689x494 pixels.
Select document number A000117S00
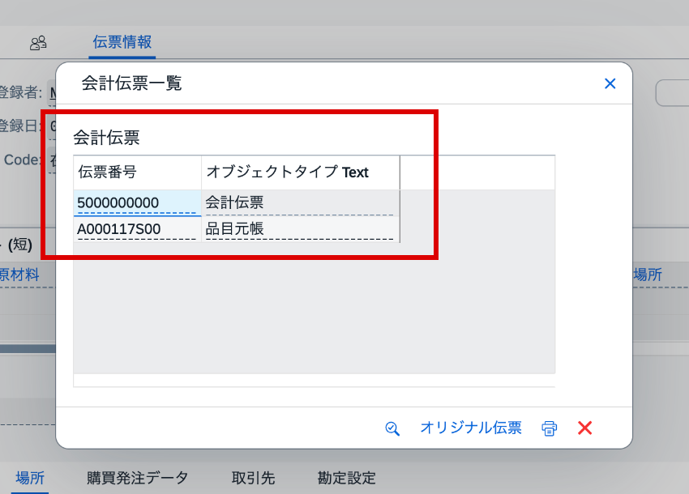click(137, 229)
